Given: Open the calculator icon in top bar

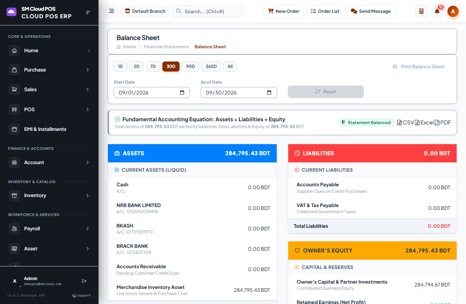Looking at the screenshot, I should 421,11.
